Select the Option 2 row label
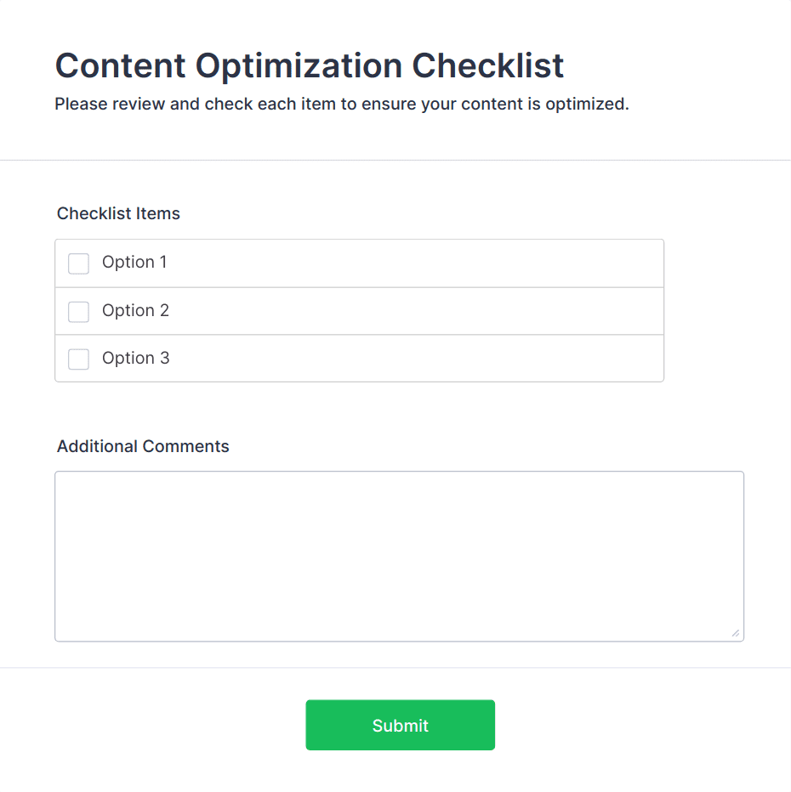 tap(135, 310)
